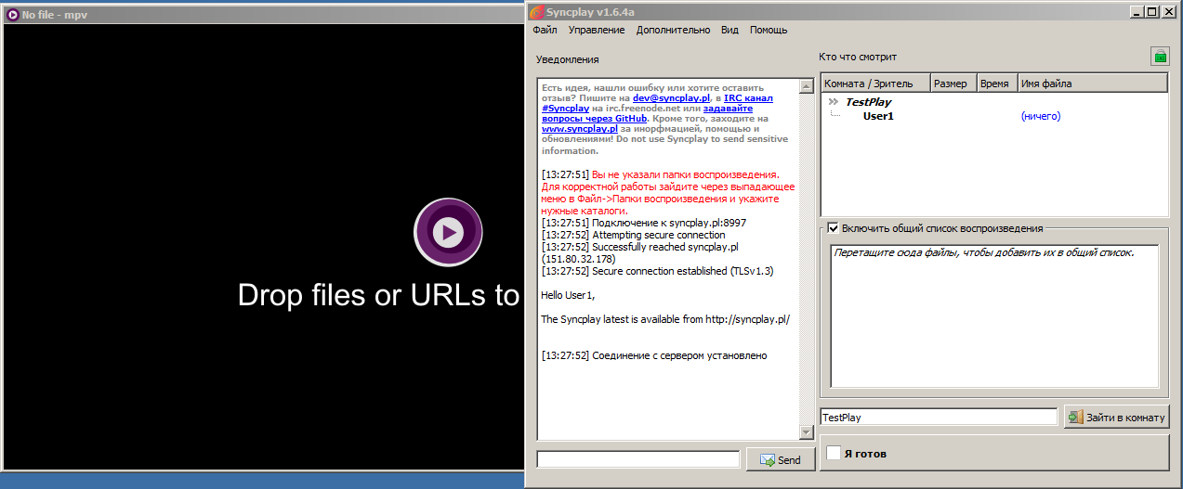Click the green TLS lock icon

click(1159, 57)
